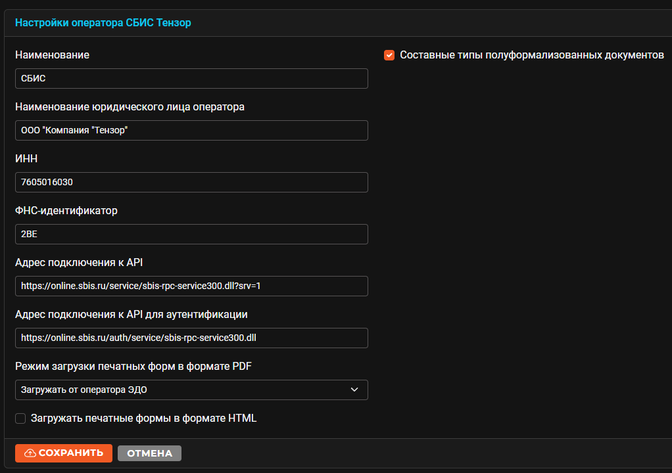Select the ФНС-идентификатор field with 2BE
The width and height of the screenshot is (672, 473).
[x=191, y=234]
